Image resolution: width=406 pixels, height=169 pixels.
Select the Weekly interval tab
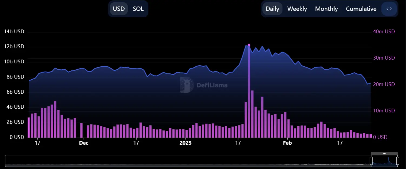297,9
